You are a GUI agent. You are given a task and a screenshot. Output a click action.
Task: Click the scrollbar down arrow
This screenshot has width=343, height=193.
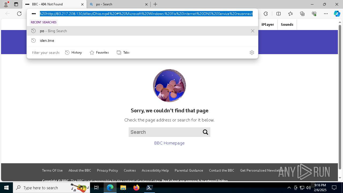pyautogui.click(x=340, y=178)
